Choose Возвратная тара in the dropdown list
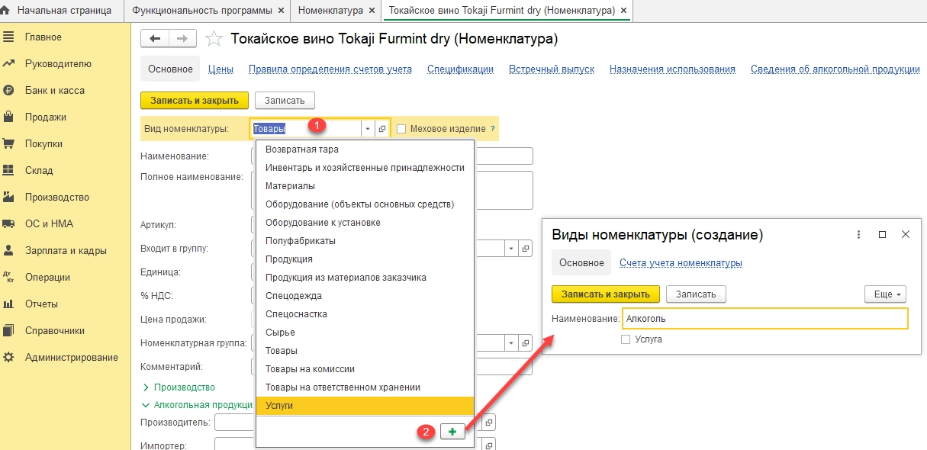 coord(365,149)
